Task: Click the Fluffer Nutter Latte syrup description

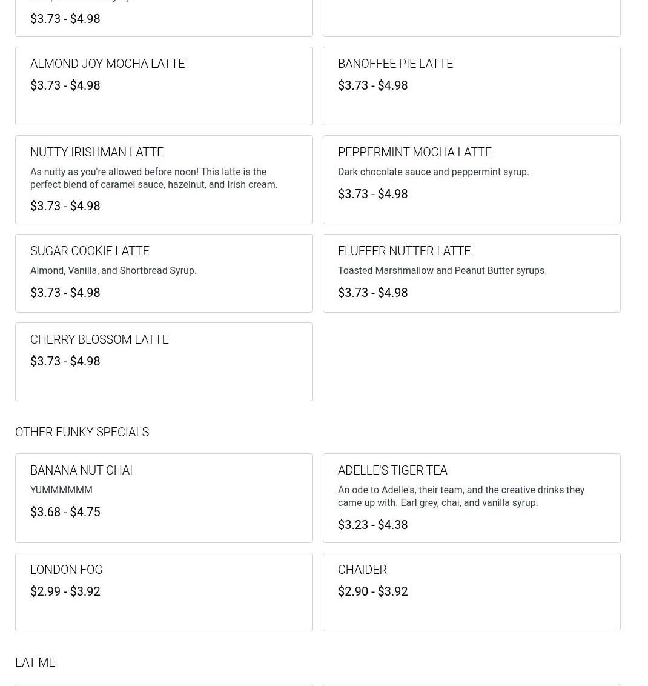Action: [442, 271]
